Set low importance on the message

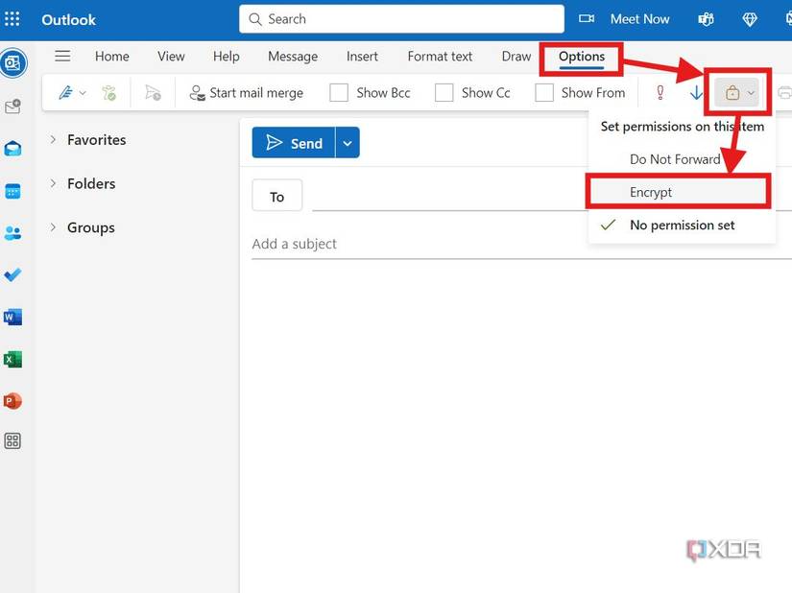[693, 92]
